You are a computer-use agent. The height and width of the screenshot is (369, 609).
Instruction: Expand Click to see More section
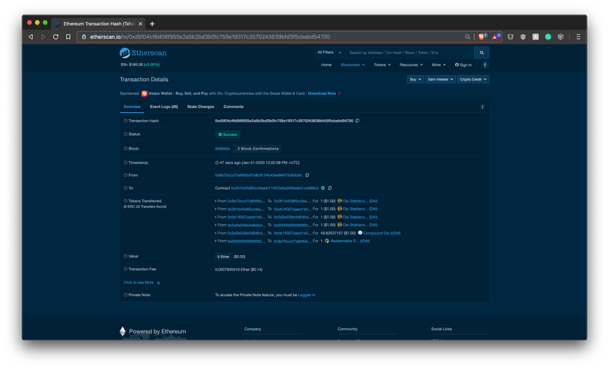(142, 282)
